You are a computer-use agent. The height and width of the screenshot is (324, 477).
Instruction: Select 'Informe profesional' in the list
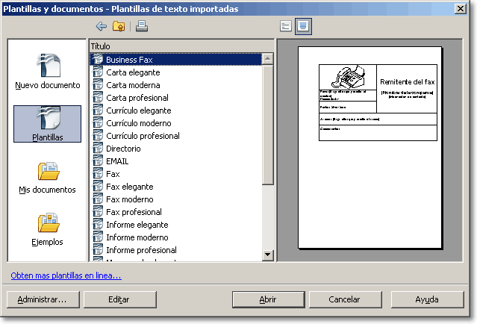(x=141, y=250)
